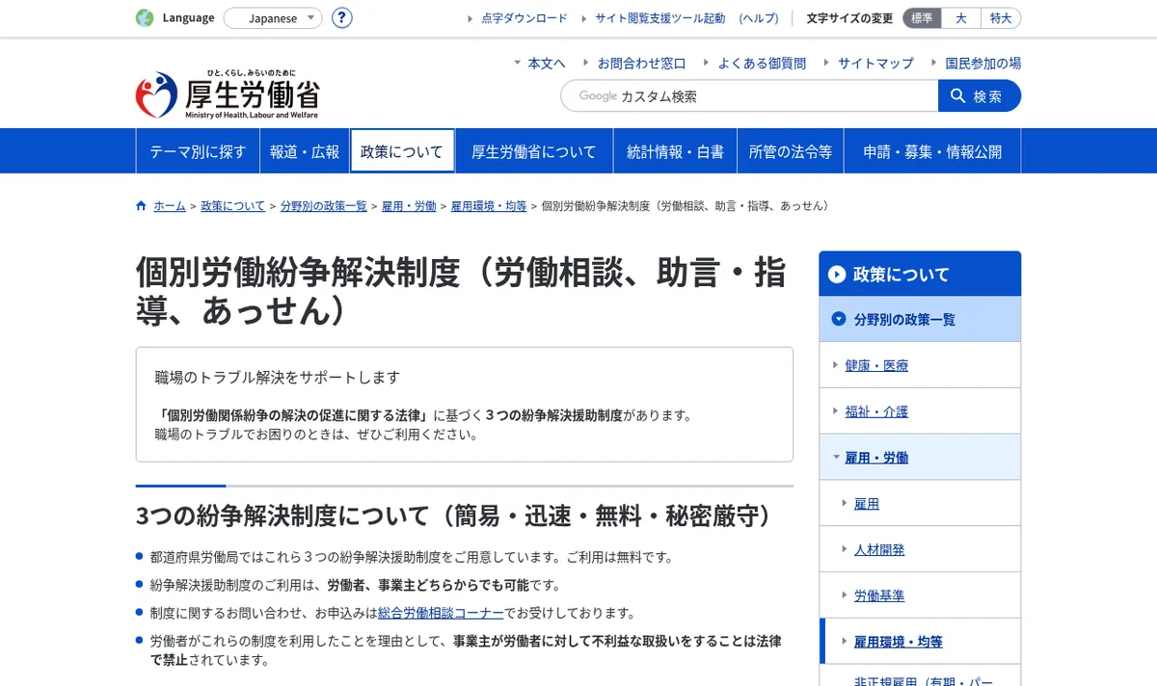Select 標準 text size
The image size is (1157, 686).
(922, 18)
